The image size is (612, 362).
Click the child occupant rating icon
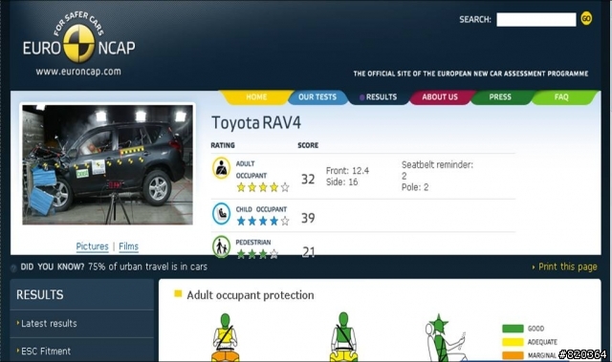(x=221, y=214)
